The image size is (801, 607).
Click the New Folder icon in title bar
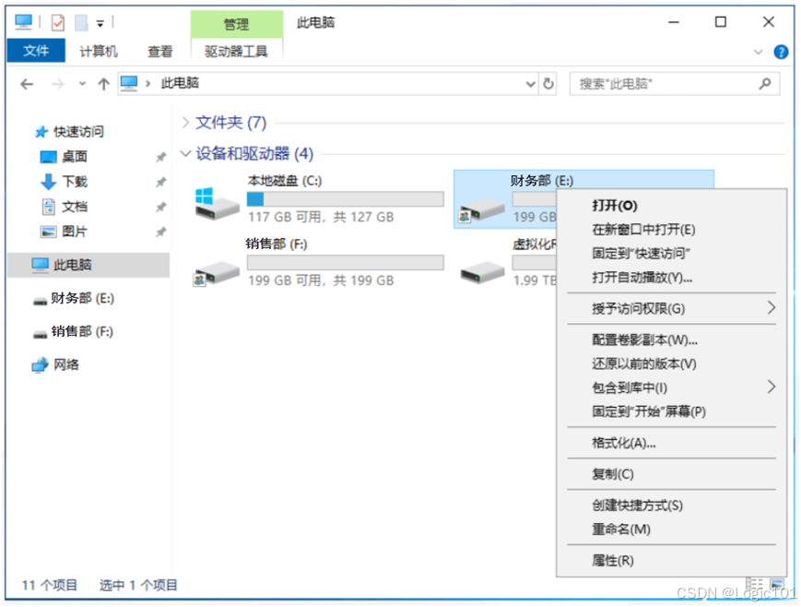[x=81, y=22]
